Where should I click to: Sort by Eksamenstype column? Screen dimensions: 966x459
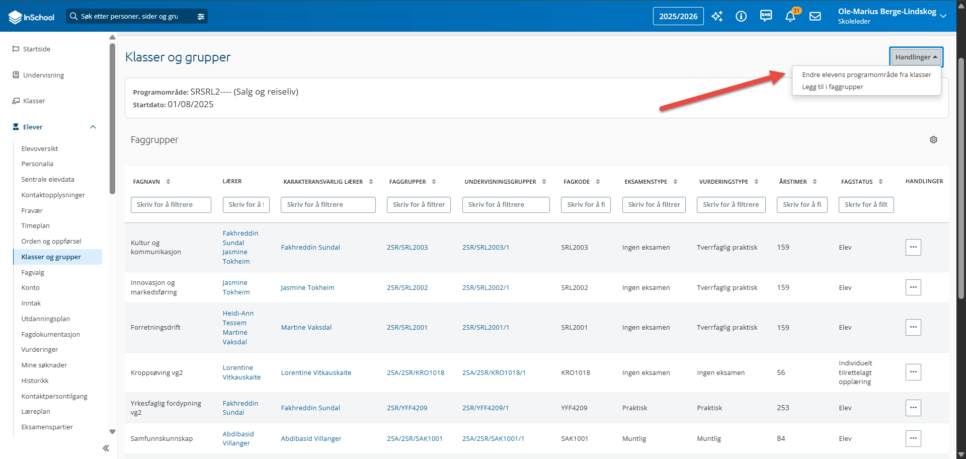point(675,182)
